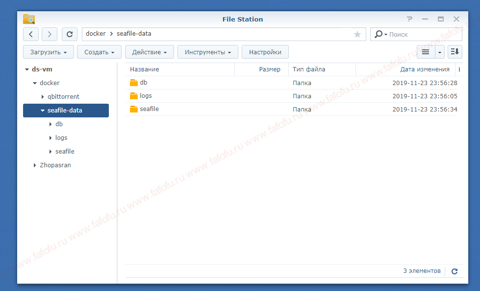The width and height of the screenshot is (480, 291).
Task: Open the column options three-dot menu
Action: pos(459,69)
